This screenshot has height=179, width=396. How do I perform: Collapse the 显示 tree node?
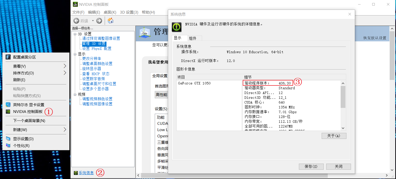pyautogui.click(x=75, y=54)
